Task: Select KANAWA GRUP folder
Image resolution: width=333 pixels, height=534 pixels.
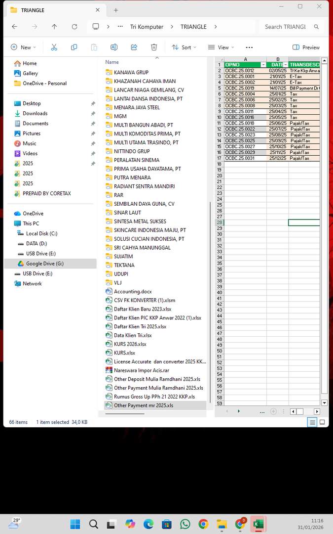Action: point(131,72)
